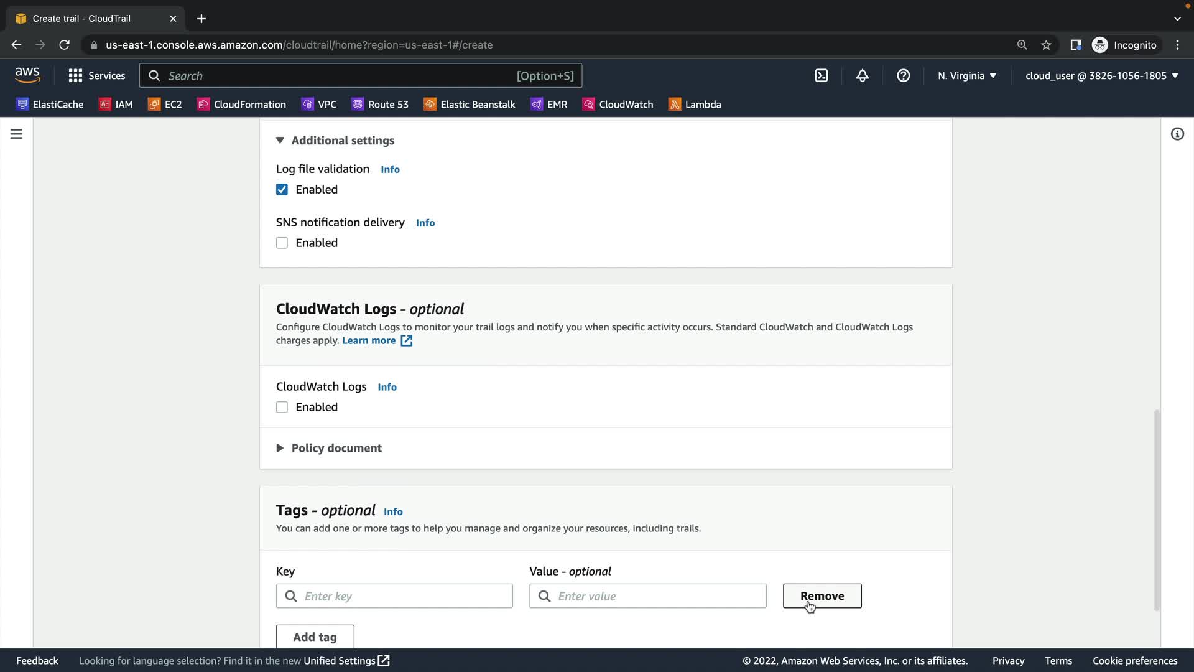The height and width of the screenshot is (672, 1194).
Task: Remove the empty tag row
Action: click(821, 596)
